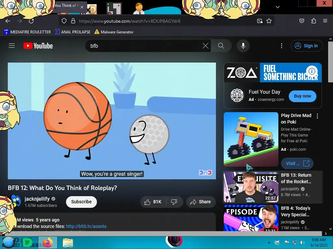Click jacknjellify channel name
This screenshot has height=249, width=333.
pos(37,199)
